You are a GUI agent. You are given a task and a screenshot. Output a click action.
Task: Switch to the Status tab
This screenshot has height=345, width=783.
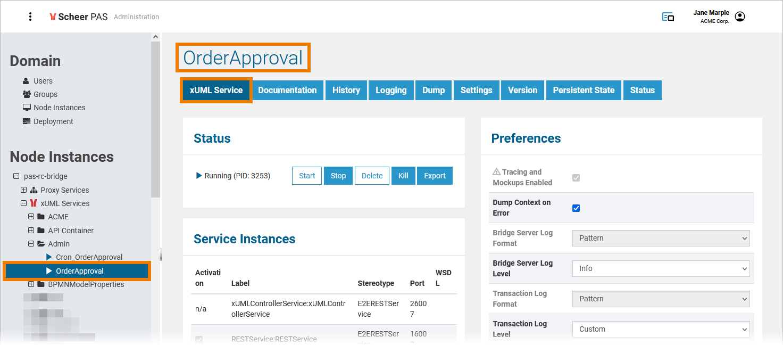[643, 90]
